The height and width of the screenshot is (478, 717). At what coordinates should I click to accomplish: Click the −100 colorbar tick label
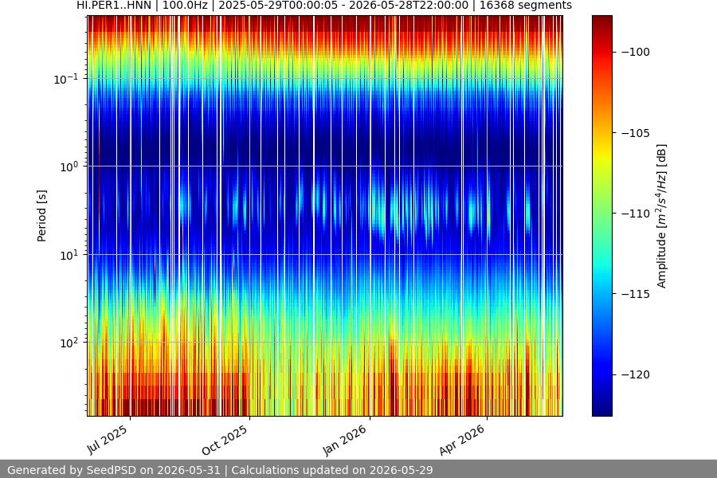point(636,52)
